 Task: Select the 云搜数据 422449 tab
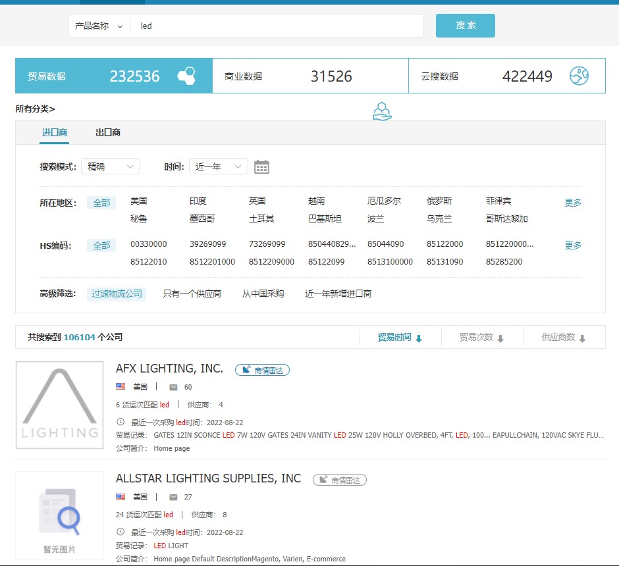507,76
